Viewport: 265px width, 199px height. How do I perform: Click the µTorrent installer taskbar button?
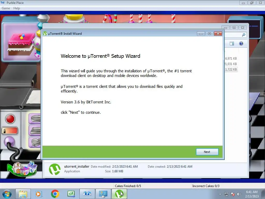[119, 194]
